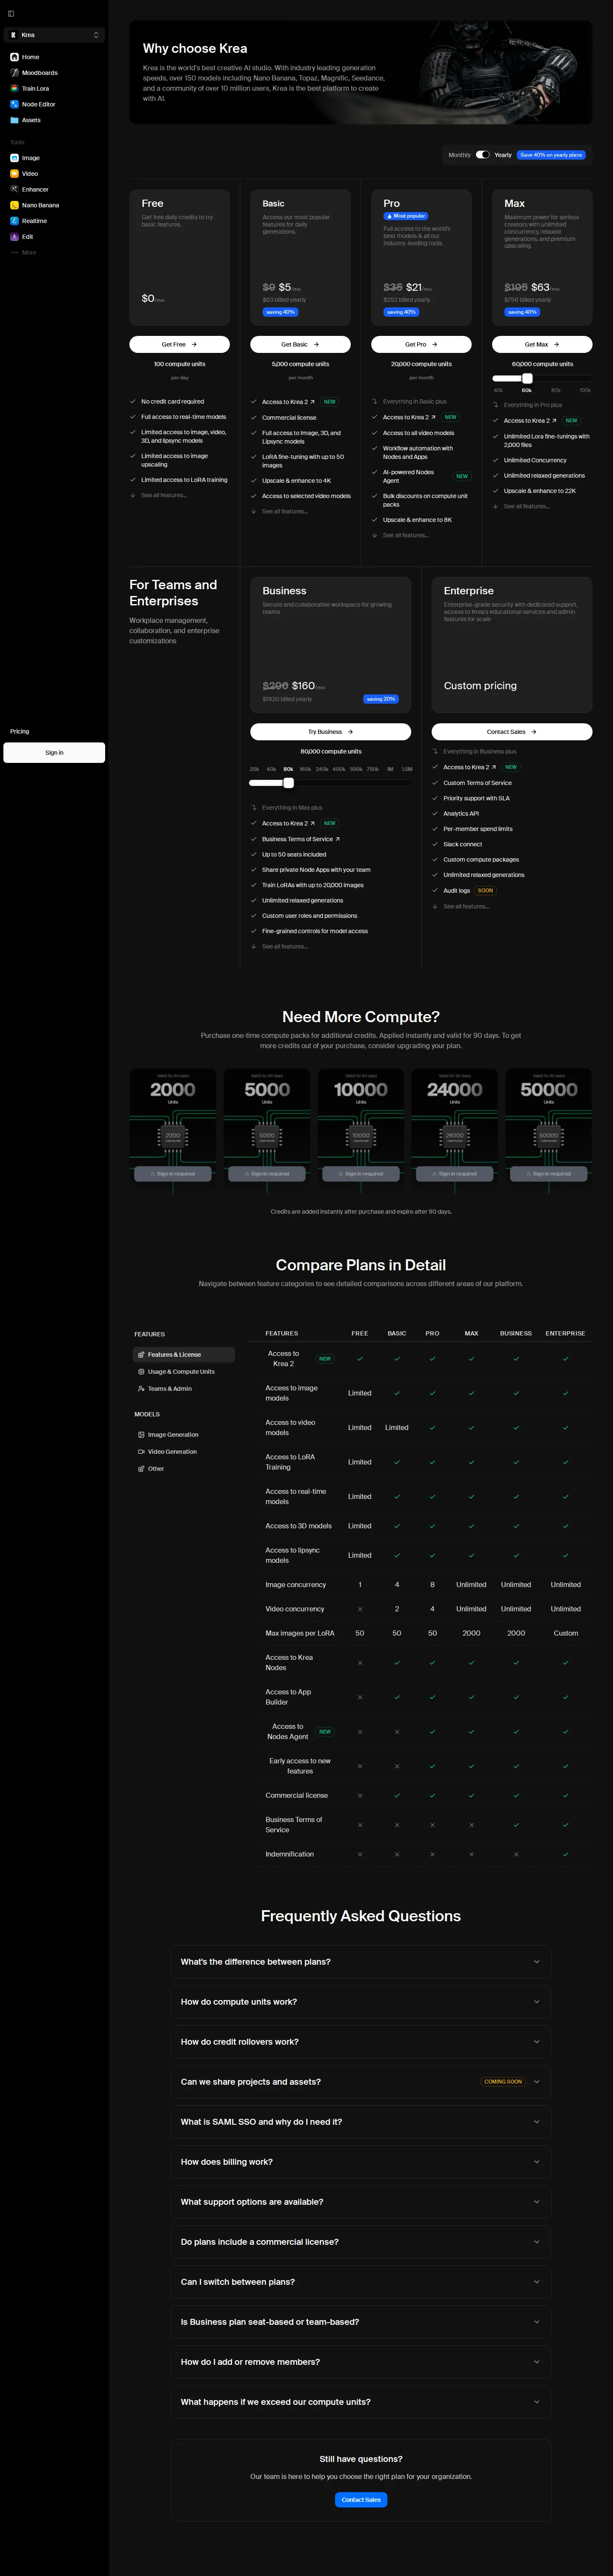The width and height of the screenshot is (613, 2576).
Task: Expand FAQ 'Can we share projects and assets?'
Action: 360,2082
